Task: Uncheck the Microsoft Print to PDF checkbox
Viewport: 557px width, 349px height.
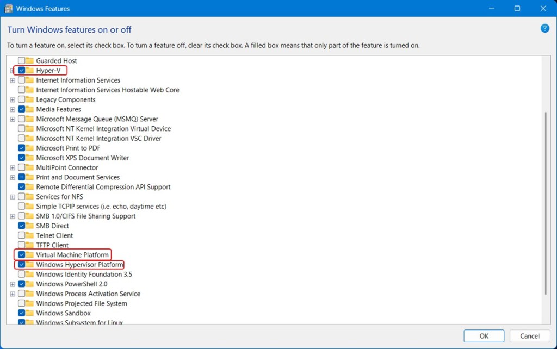Action: pos(21,148)
